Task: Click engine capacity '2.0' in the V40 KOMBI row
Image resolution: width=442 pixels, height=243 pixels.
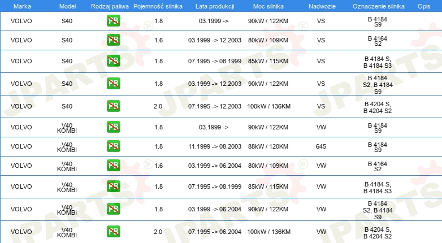Action: (158, 232)
